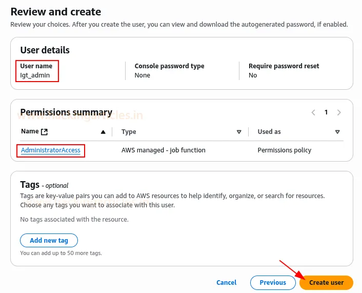Go back with the Previous button
The image size is (362, 293).
pos(272,282)
